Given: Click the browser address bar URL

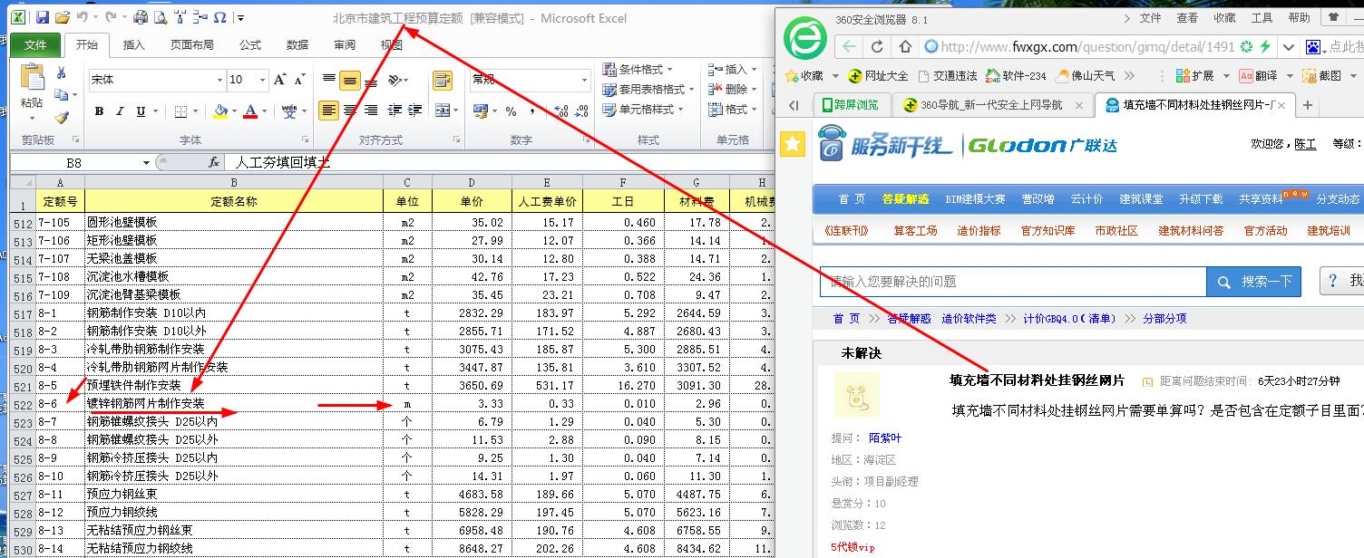Looking at the screenshot, I should point(1087,47).
